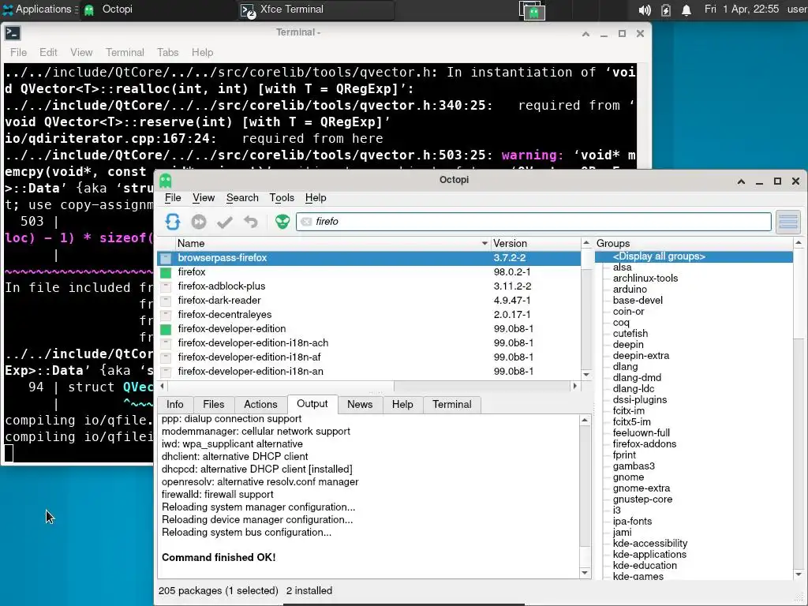Open Octopi Tools menu
Viewport: 808px width, 606px height.
[x=282, y=198]
